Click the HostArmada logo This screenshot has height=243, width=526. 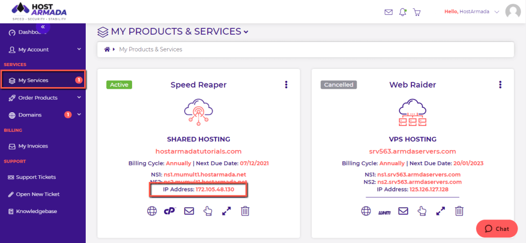click(x=39, y=12)
